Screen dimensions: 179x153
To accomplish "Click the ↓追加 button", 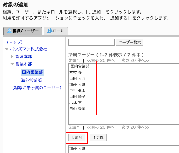I will pos(77,138).
